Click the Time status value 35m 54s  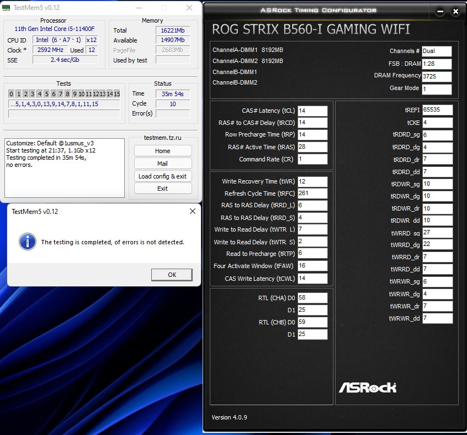(173, 94)
